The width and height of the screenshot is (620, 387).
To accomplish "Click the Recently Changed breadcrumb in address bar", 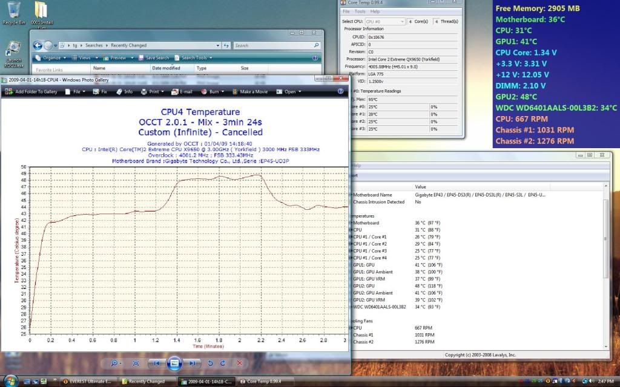I will pos(128,45).
